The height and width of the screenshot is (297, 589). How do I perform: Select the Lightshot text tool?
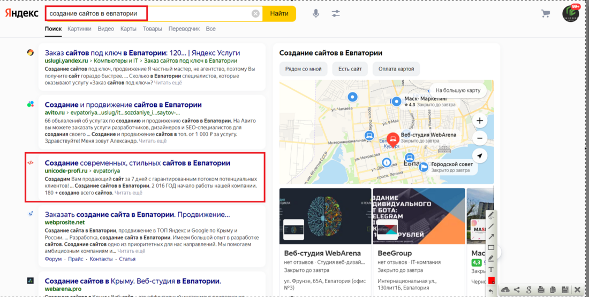pyautogui.click(x=491, y=269)
